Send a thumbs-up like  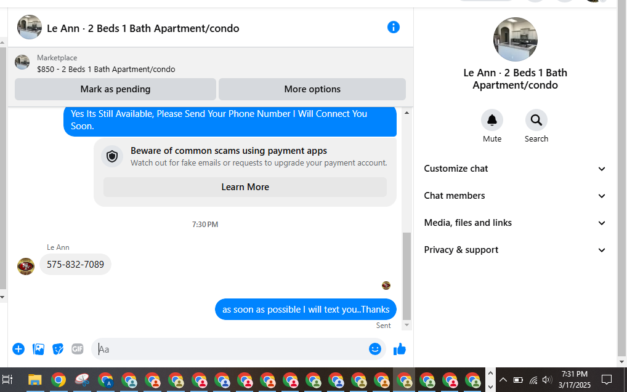(x=400, y=349)
